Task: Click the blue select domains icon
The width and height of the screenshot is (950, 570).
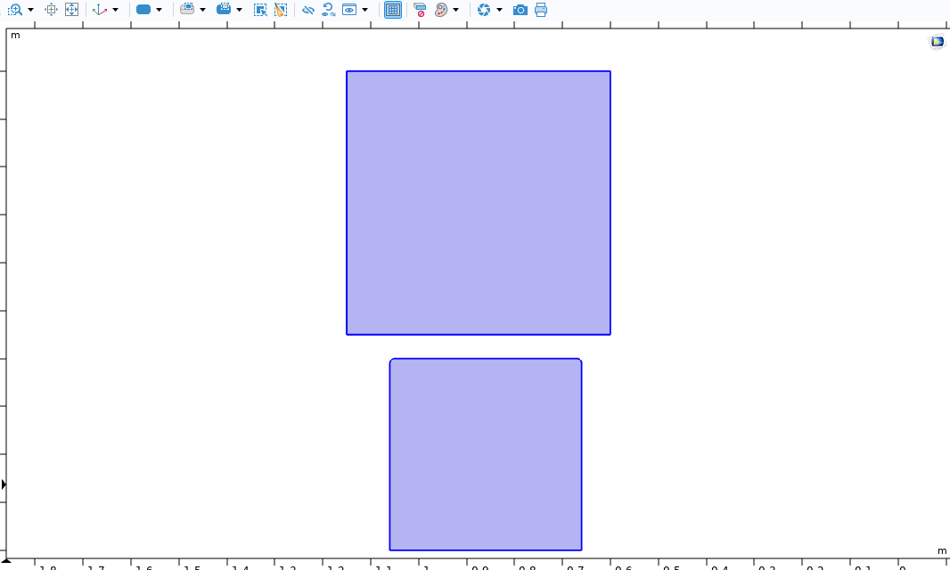Action: click(224, 10)
